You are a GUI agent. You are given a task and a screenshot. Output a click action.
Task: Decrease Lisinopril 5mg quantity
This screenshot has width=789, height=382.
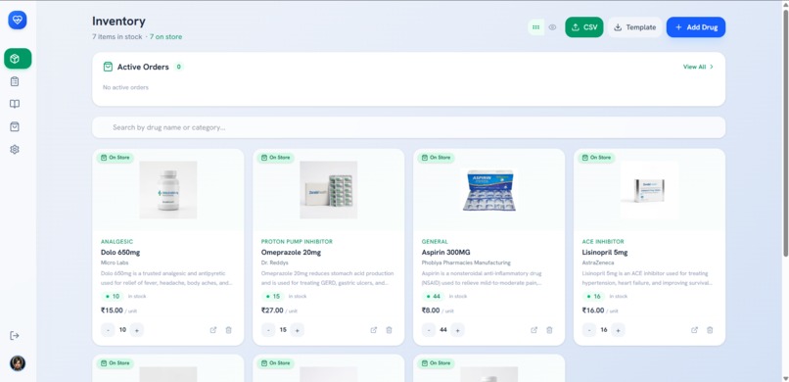tap(589, 330)
